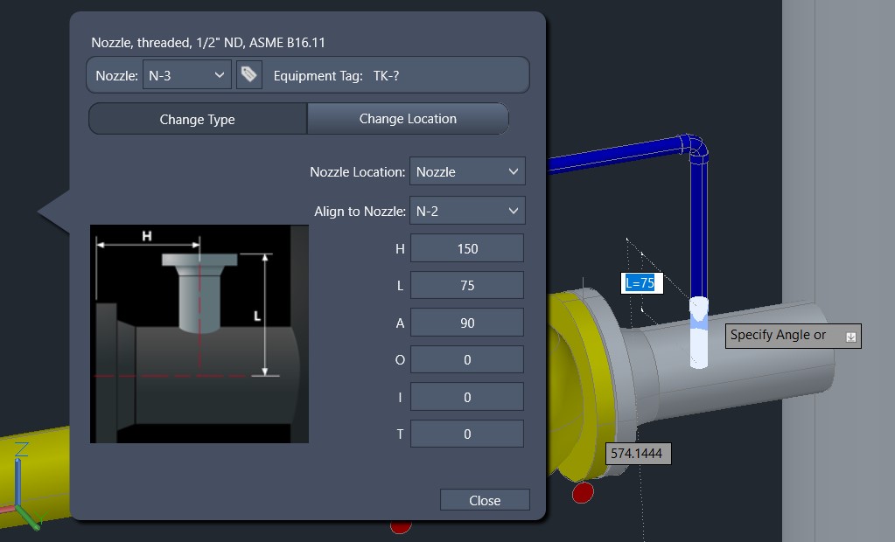This screenshot has height=542, width=895.
Task: Click the nozzle dimension diagram image
Action: (x=199, y=334)
